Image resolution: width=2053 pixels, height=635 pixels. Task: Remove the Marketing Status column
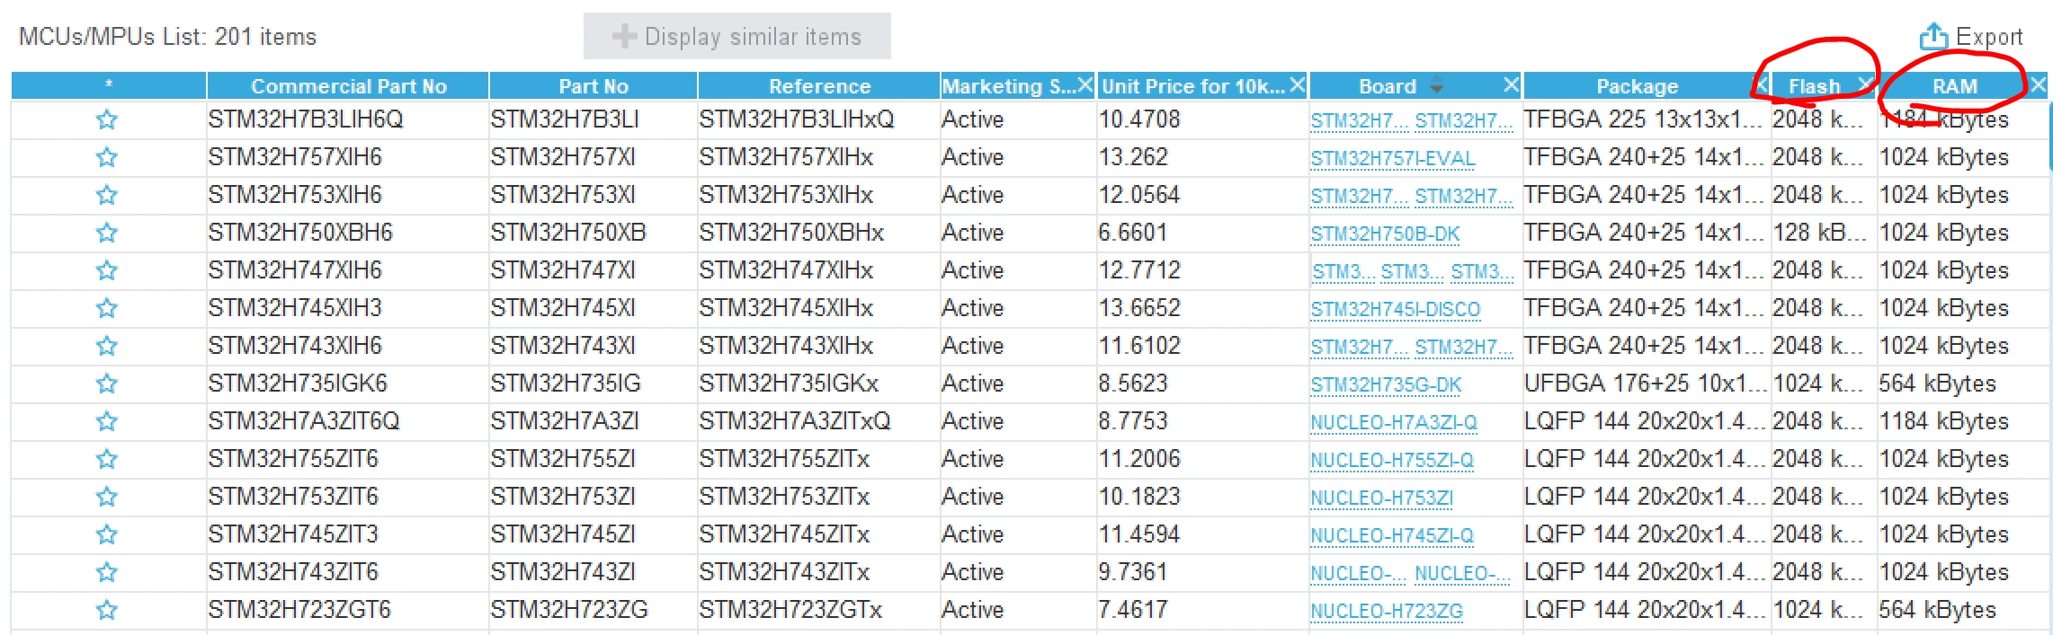point(1085,84)
